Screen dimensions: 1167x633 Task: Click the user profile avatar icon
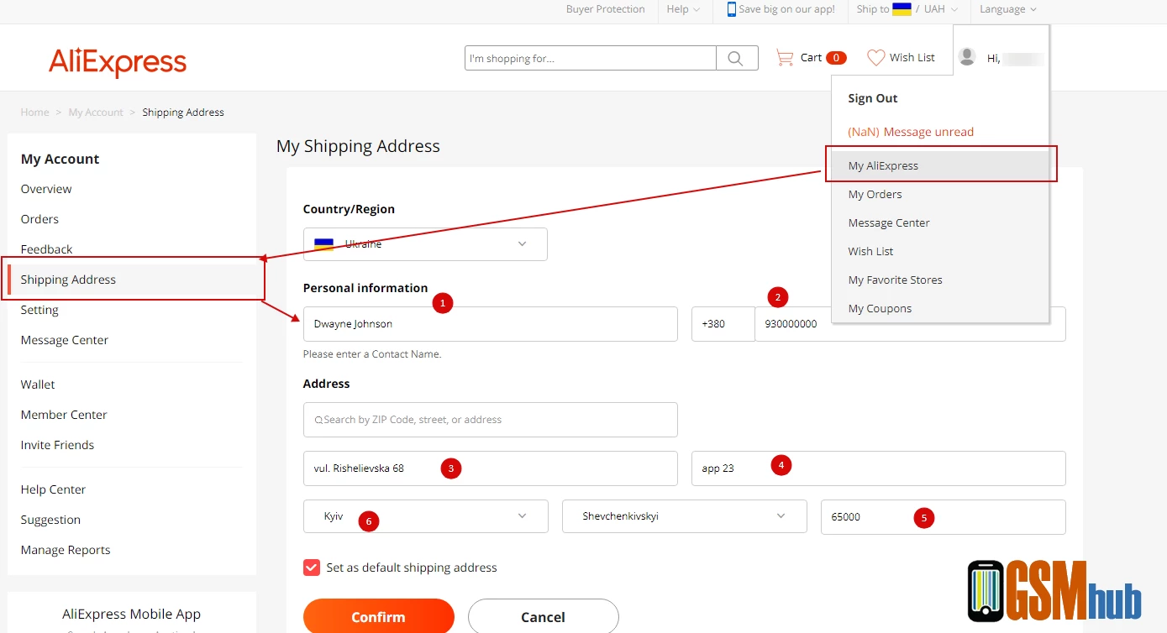[967, 57]
